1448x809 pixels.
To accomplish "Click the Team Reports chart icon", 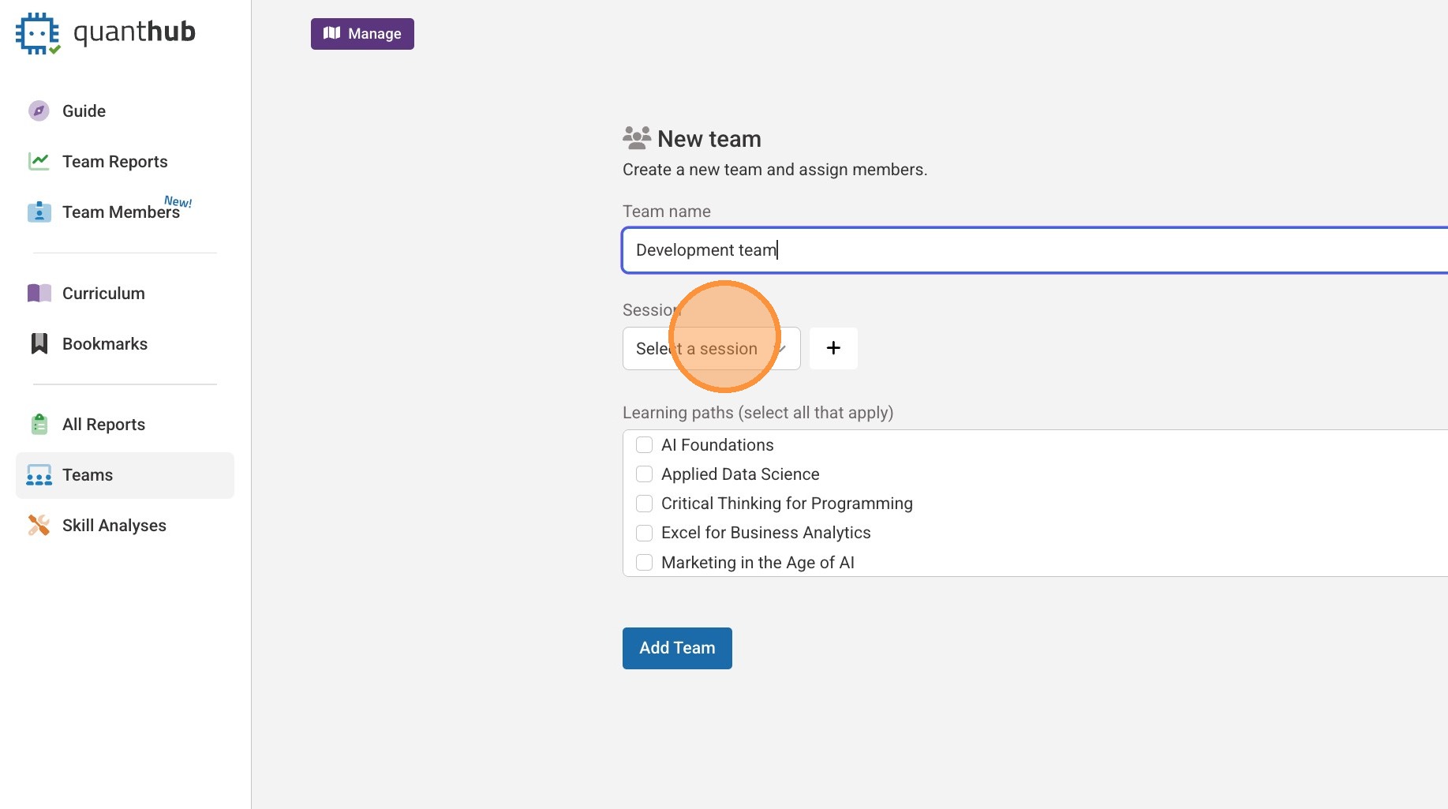I will point(39,162).
